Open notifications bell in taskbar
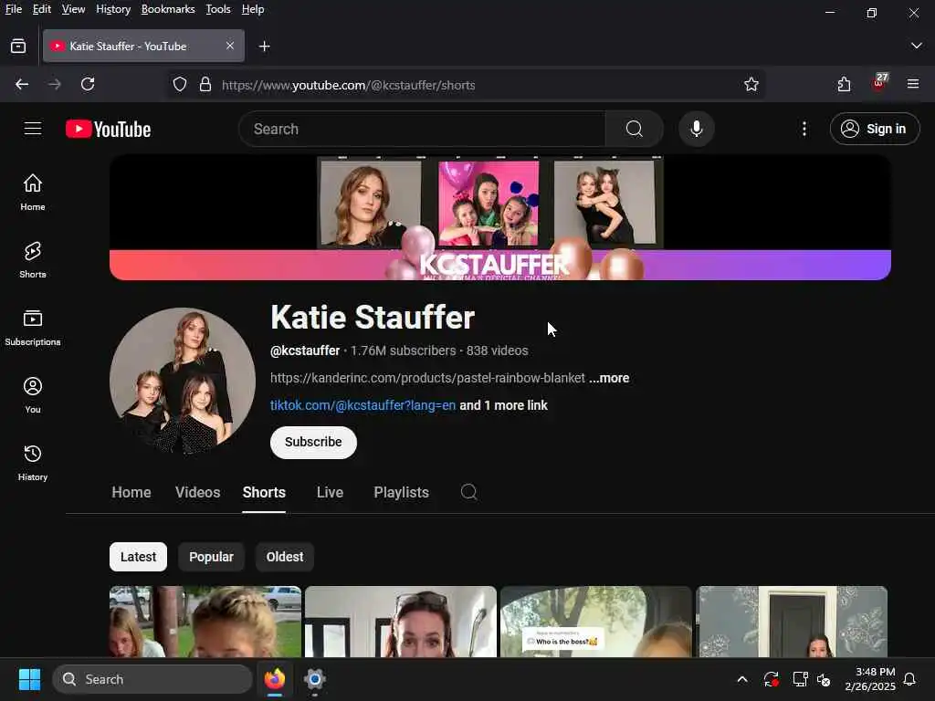935x701 pixels. click(x=910, y=679)
